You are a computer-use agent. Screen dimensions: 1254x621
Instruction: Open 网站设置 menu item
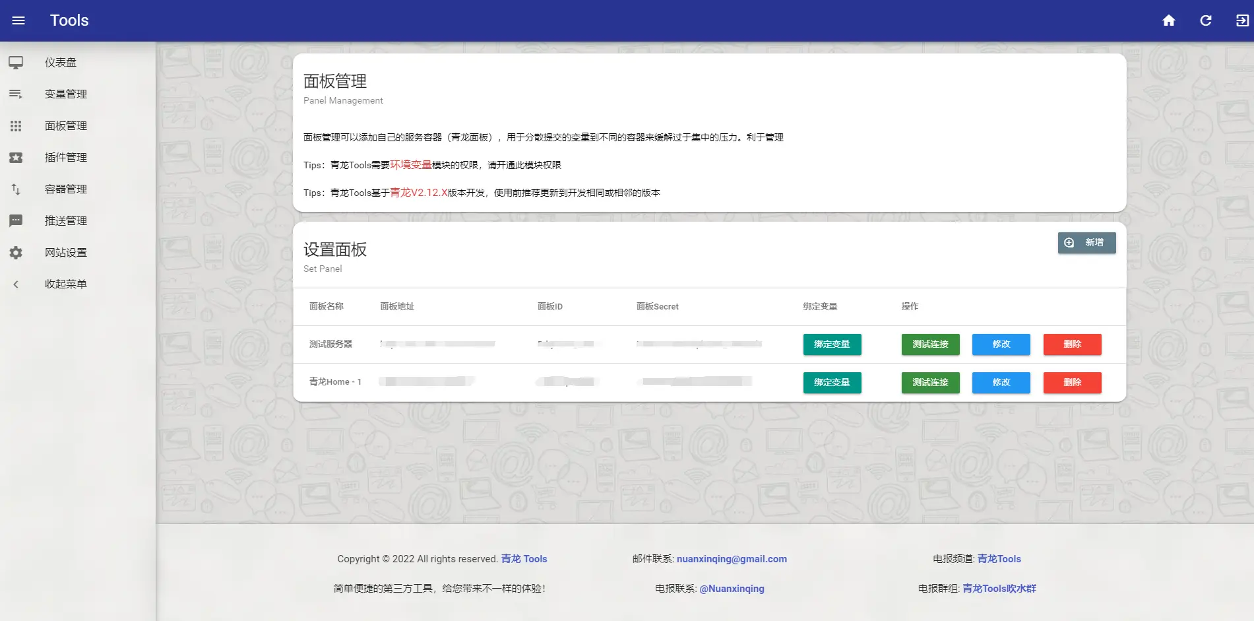point(66,253)
